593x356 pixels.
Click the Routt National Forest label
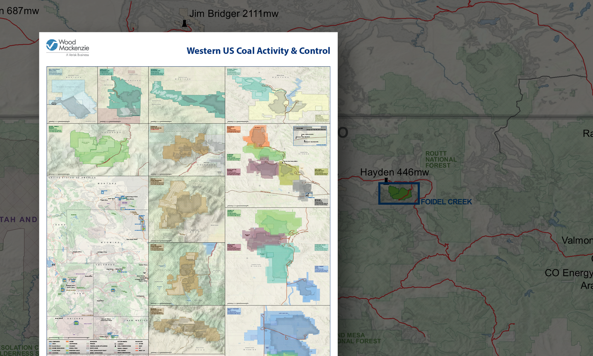pyautogui.click(x=440, y=160)
